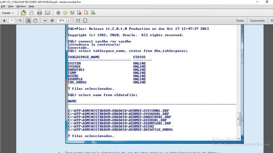
Task: Click the EXAMPLE01.DBF path line
Action: point(119,123)
